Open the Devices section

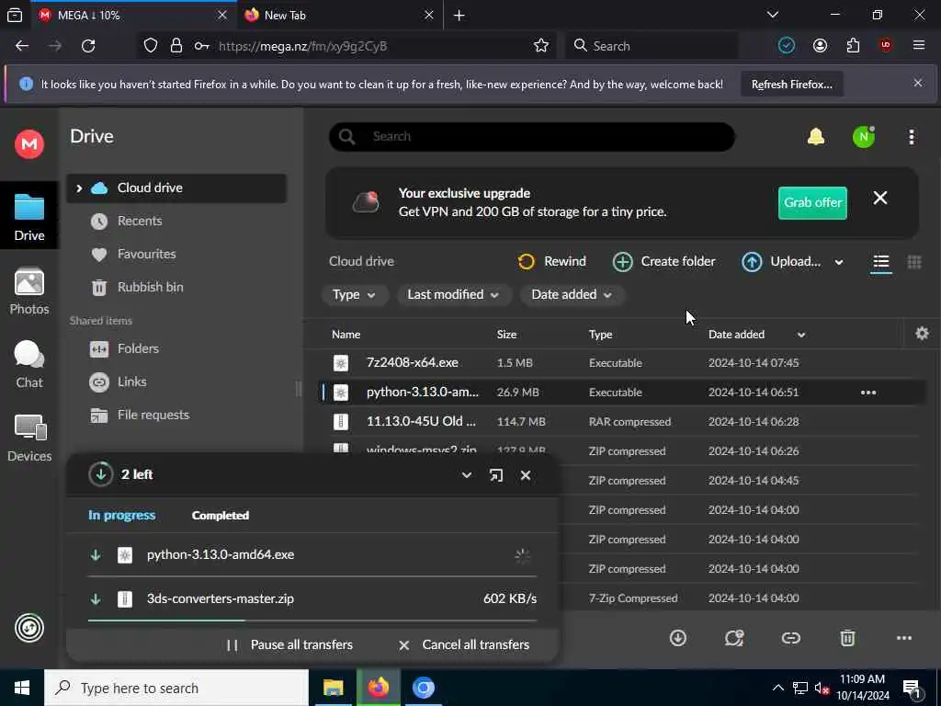28,438
